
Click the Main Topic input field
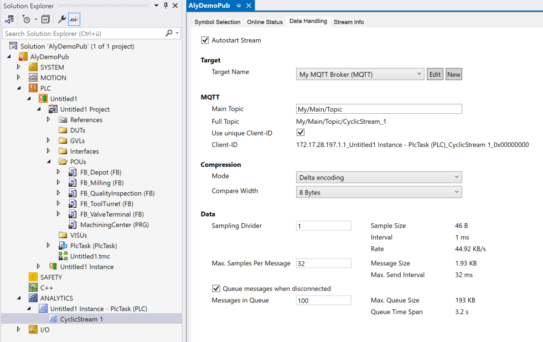point(379,109)
